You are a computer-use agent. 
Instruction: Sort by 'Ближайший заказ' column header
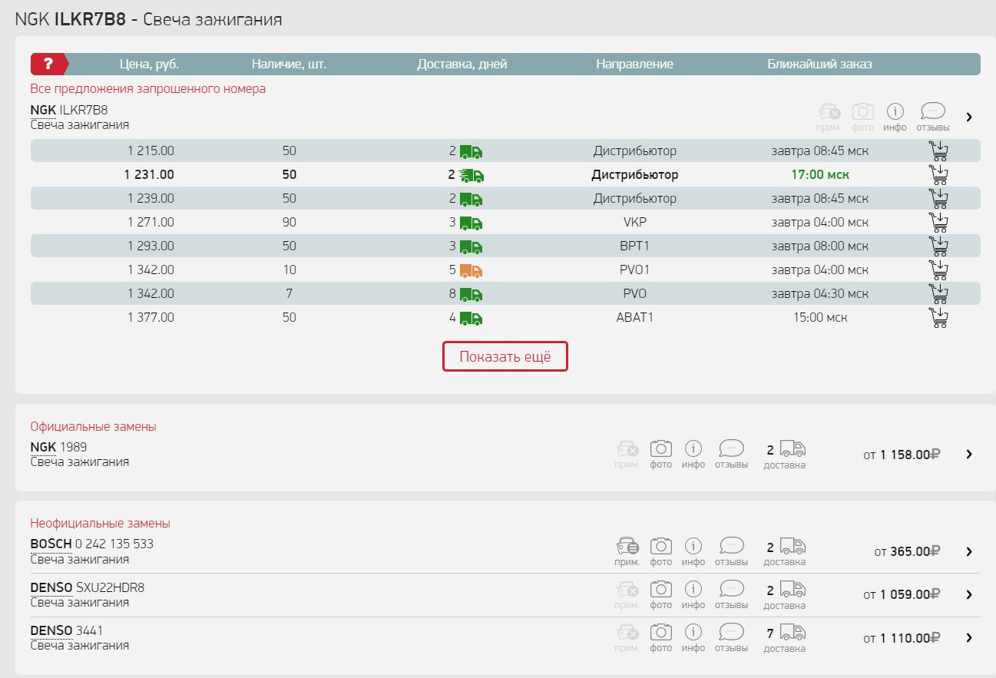[819, 64]
